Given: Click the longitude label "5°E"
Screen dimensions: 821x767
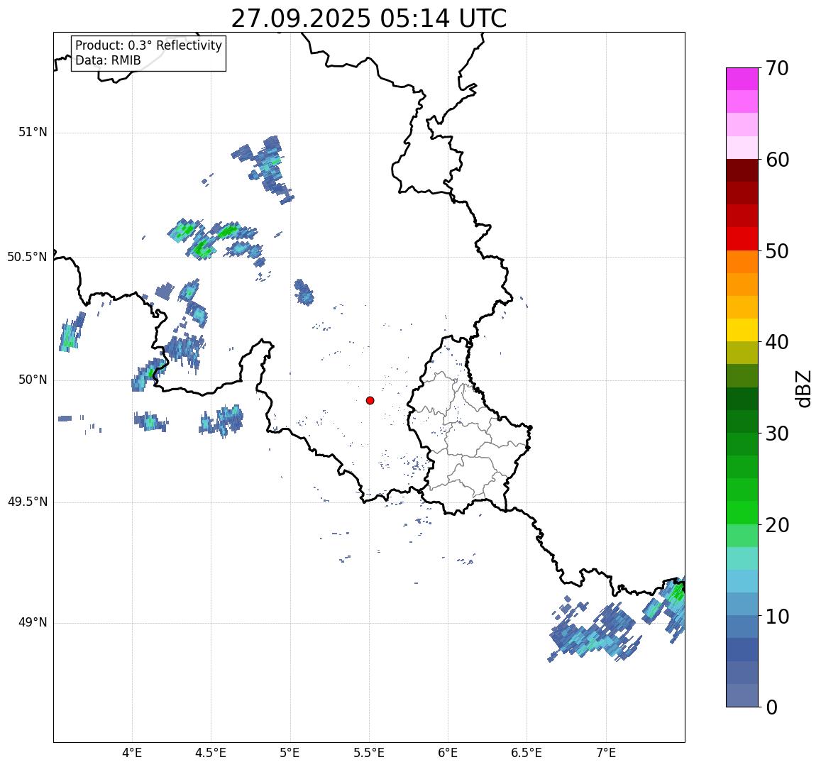Looking at the screenshot, I should (x=290, y=753).
